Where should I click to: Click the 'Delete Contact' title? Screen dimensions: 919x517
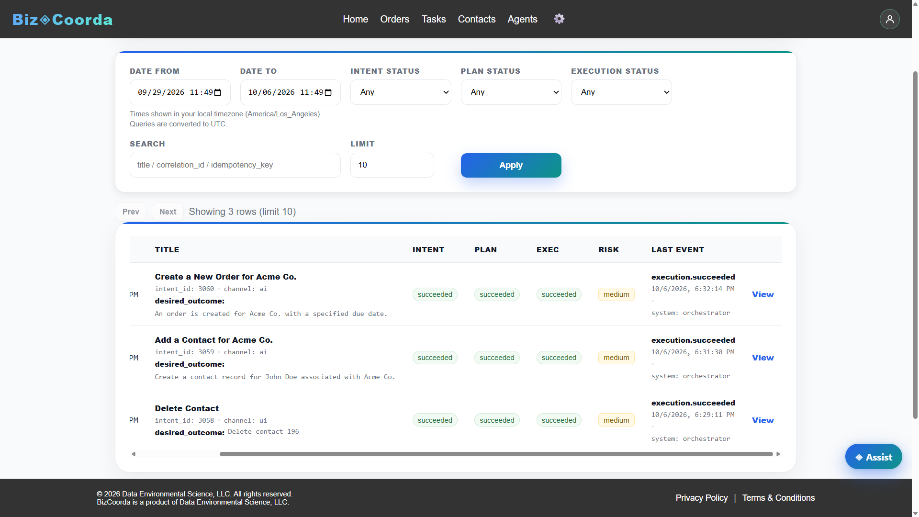click(187, 408)
